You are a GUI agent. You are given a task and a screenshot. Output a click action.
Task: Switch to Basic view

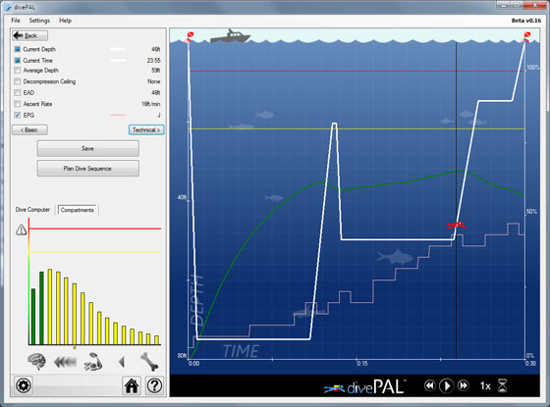pyautogui.click(x=29, y=129)
